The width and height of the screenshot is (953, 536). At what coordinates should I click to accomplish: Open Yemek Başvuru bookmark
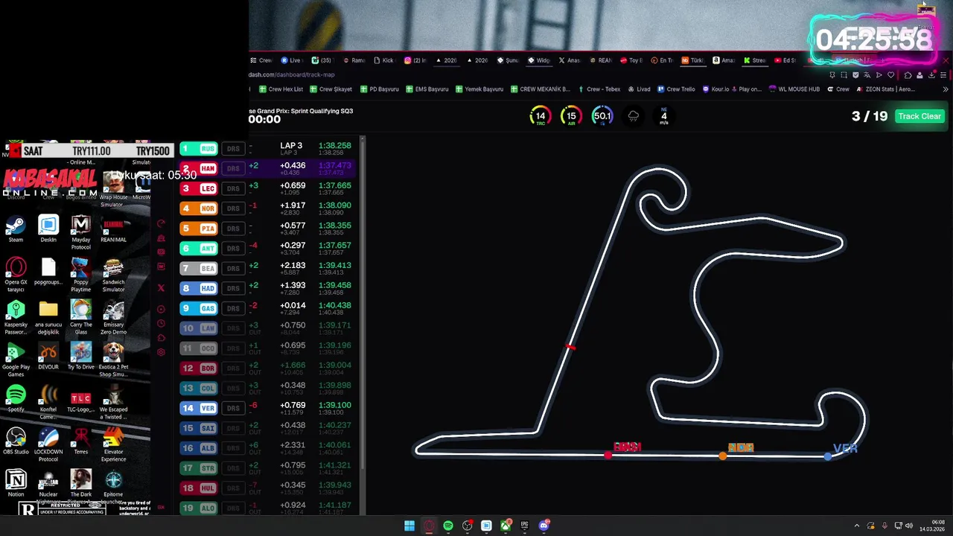point(479,89)
